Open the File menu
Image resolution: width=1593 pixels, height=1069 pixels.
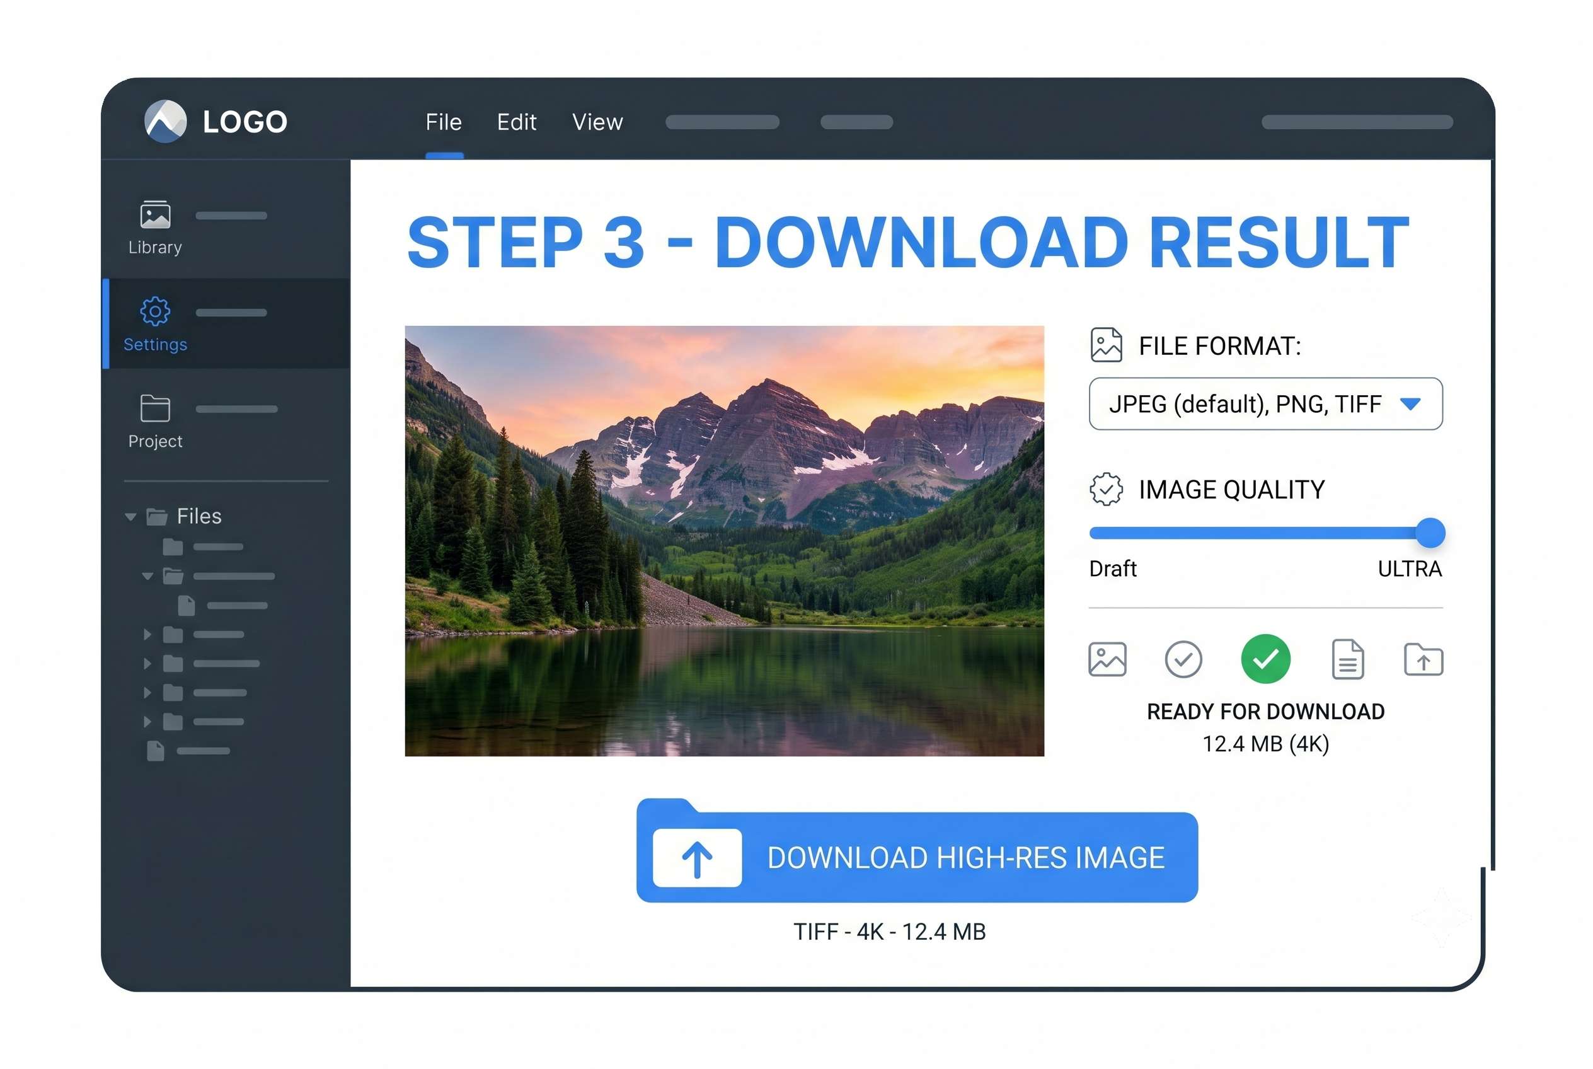[443, 122]
